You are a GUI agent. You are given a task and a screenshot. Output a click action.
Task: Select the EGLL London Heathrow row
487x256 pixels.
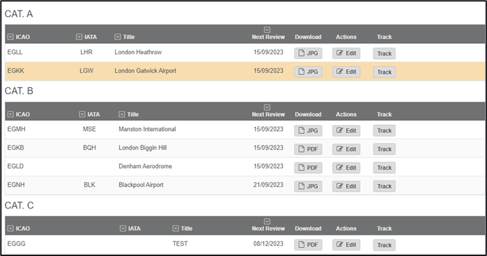pos(245,53)
